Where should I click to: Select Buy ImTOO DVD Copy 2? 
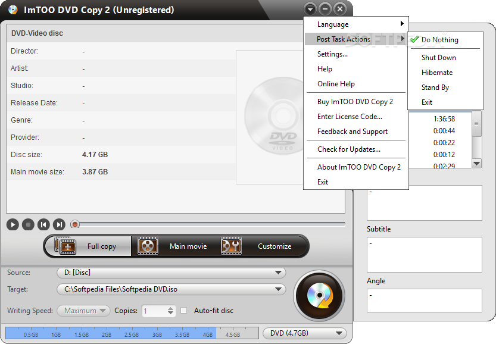click(356, 102)
